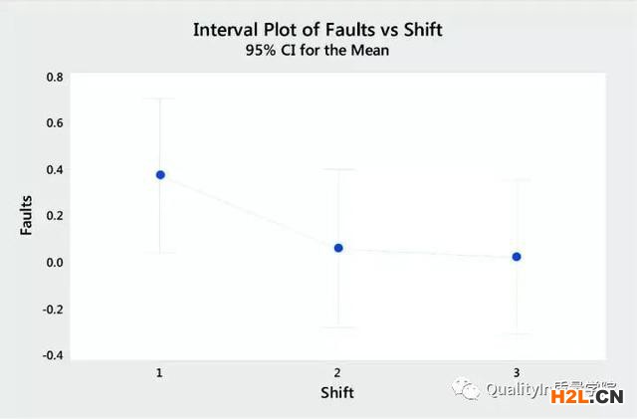Select the x-axis tick label '3'
Screen dimensions: 637x419
(517, 372)
